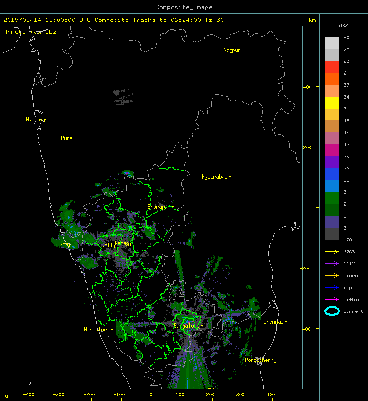Screen dimensions: 368x401
Task: Click the Chennai city label
Action: pos(273,322)
